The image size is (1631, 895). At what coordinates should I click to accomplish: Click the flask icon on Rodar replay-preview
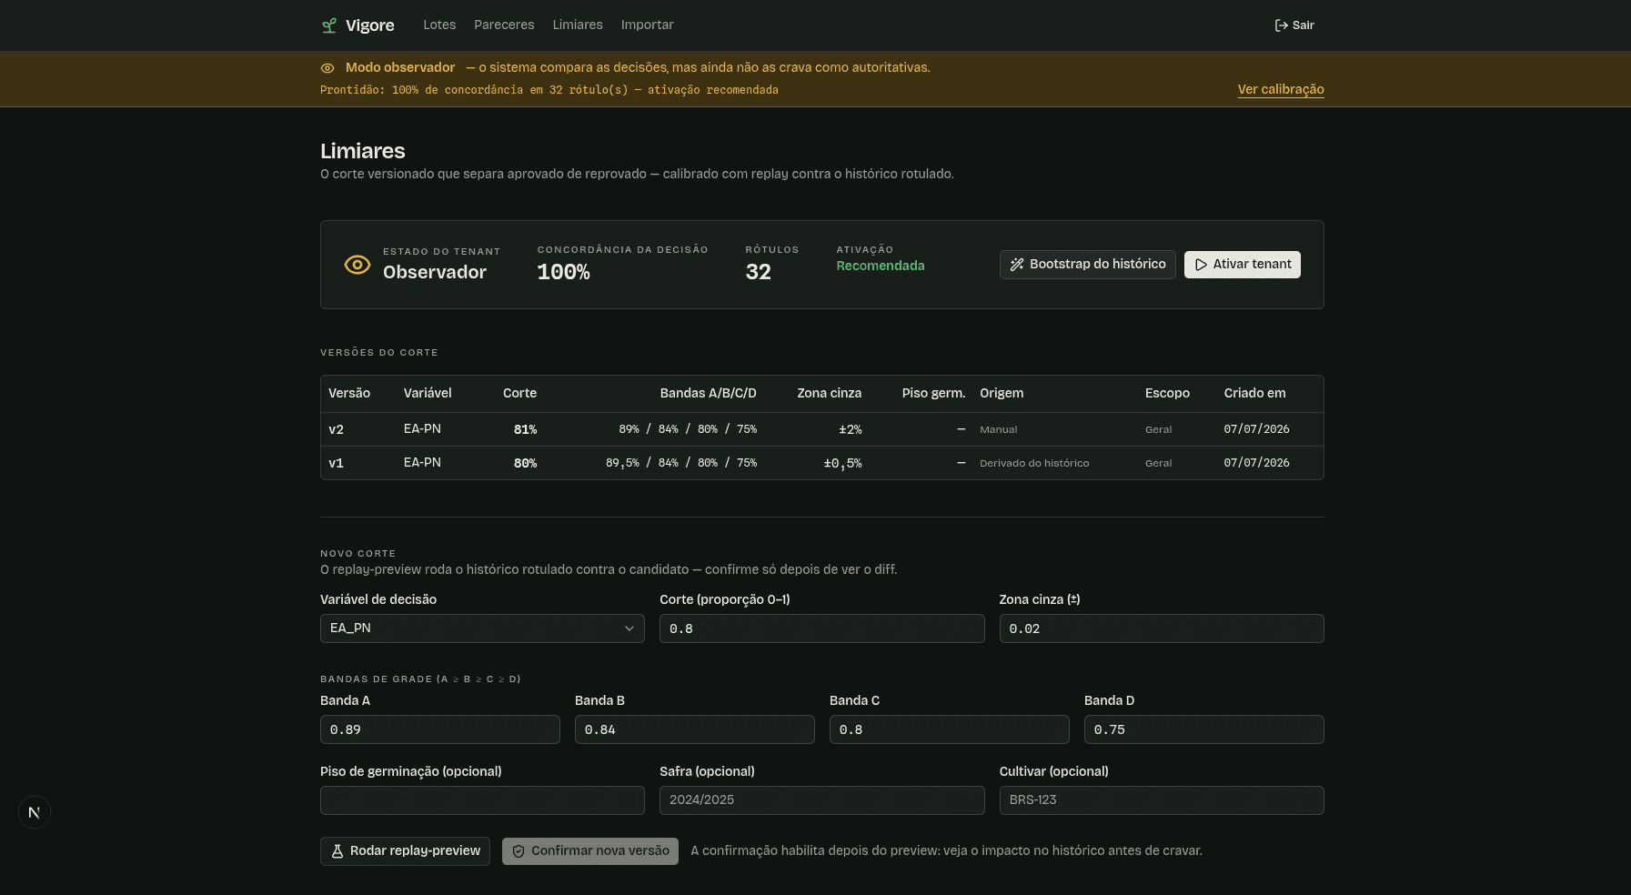pyautogui.click(x=337, y=851)
